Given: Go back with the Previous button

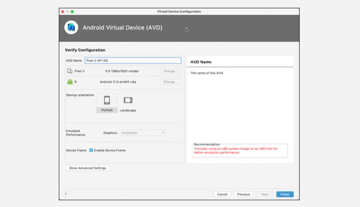Looking at the screenshot, I should tap(243, 194).
